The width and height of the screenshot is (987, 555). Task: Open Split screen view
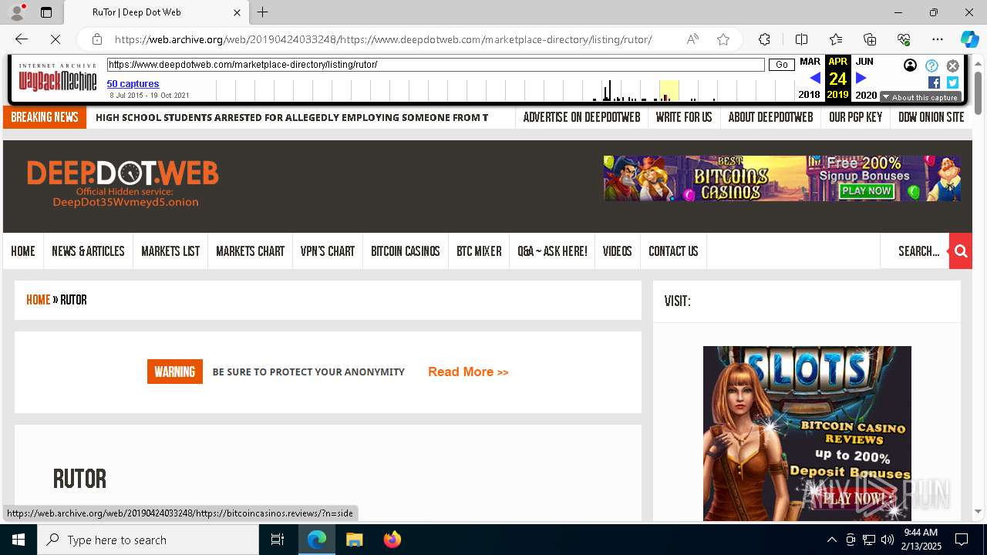click(801, 39)
